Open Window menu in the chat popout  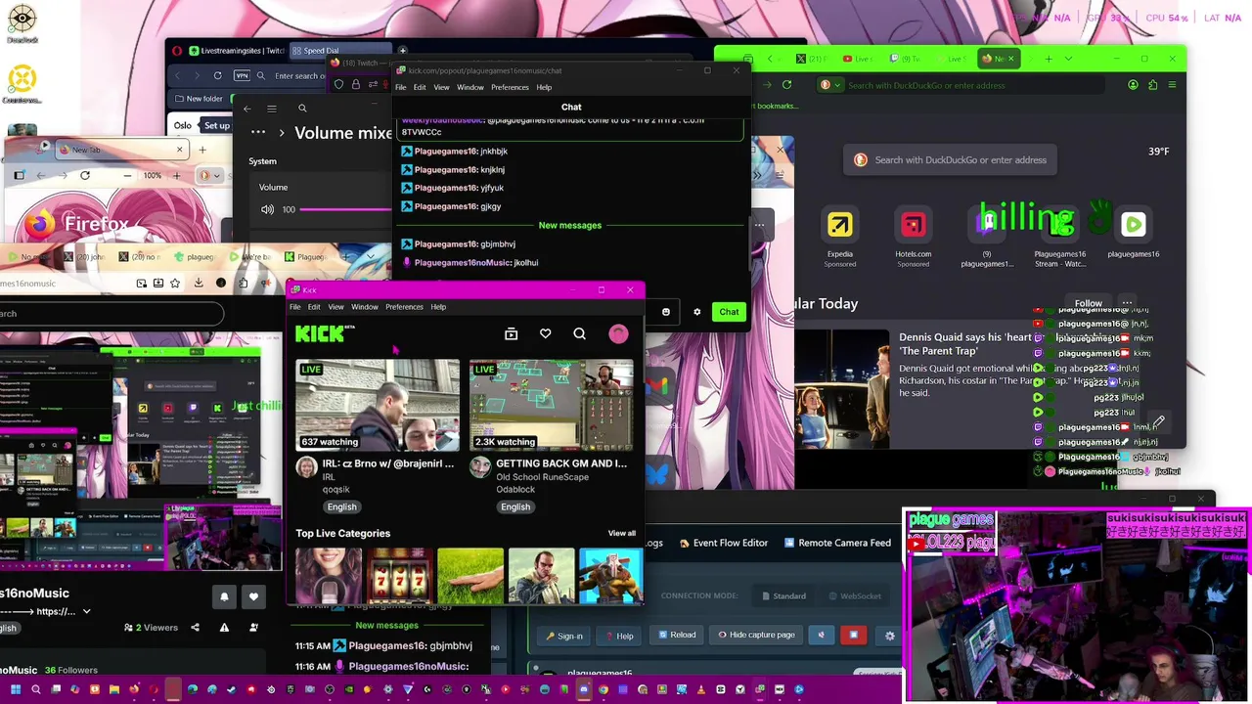tap(469, 87)
